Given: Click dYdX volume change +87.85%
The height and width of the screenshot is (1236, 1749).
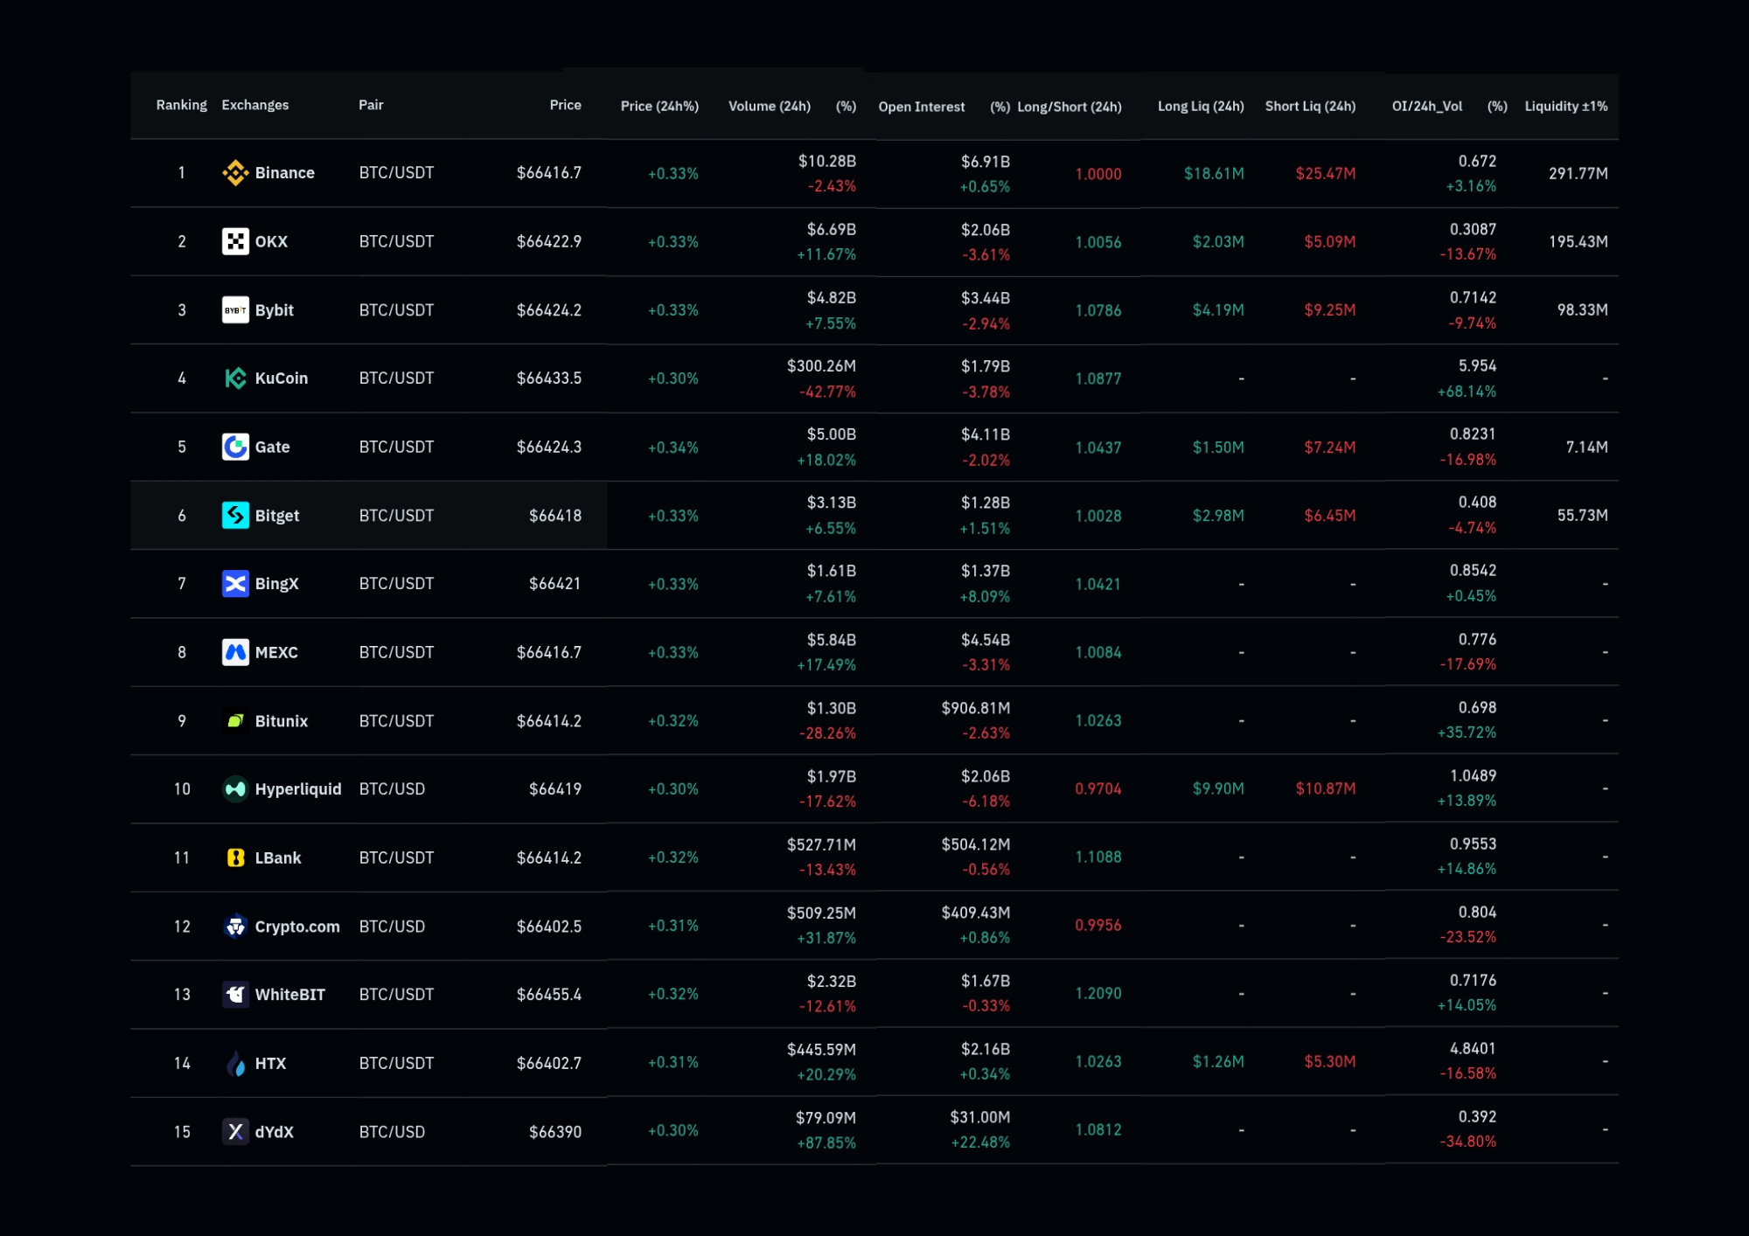Looking at the screenshot, I should (826, 1143).
